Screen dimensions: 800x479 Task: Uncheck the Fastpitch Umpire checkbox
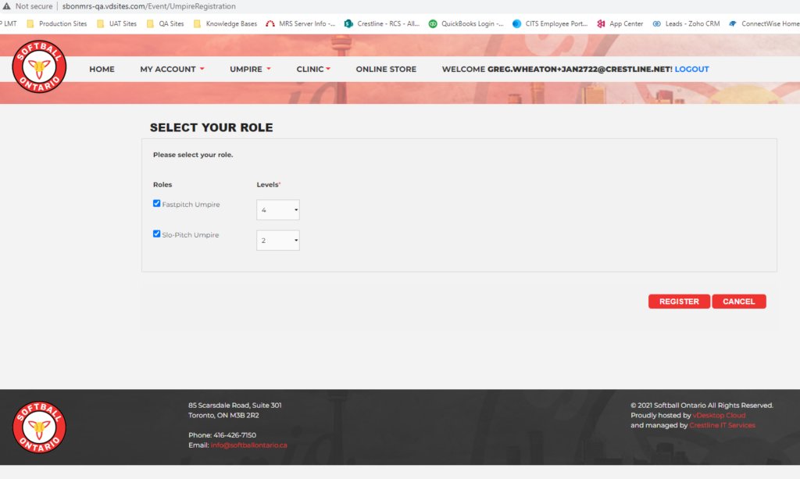(x=157, y=204)
